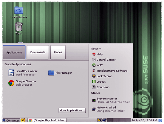This screenshot has height=124, width=164.
Task: Switch to the Applications tab
Action: [x=14, y=52]
